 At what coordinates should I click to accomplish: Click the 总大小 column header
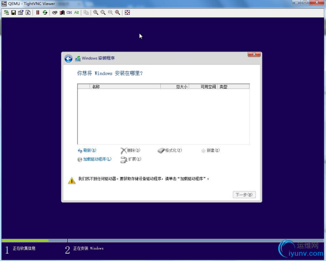click(x=175, y=87)
